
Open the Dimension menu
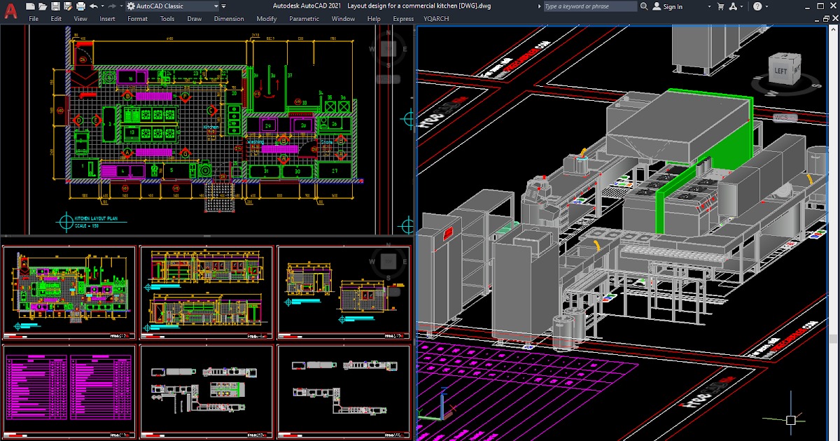[229, 19]
